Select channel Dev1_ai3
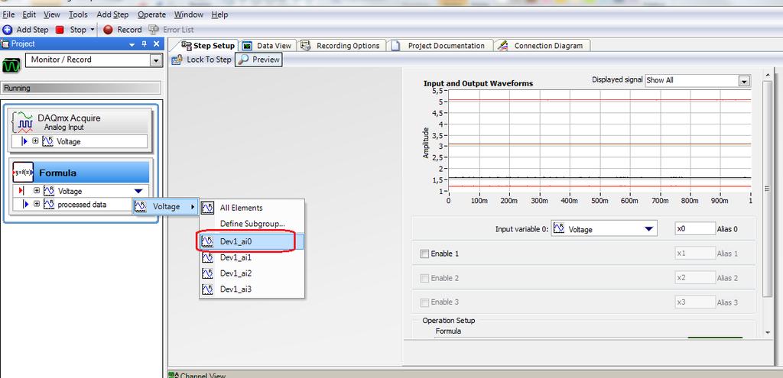The height and width of the screenshot is (378, 783). [252, 289]
